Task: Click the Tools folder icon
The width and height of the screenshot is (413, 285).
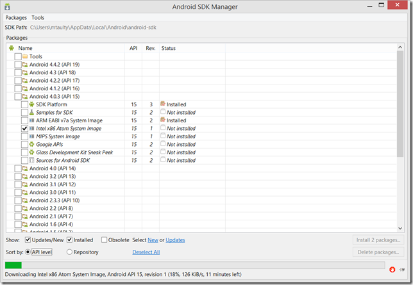Action: click(25, 56)
